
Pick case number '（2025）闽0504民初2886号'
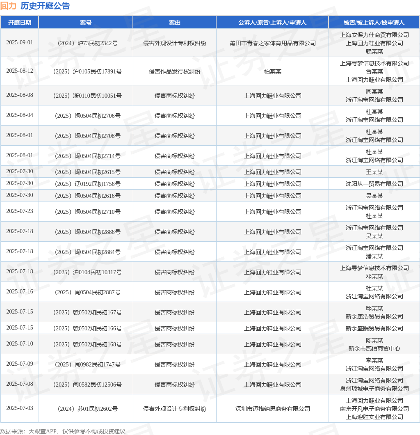coord(87,232)
